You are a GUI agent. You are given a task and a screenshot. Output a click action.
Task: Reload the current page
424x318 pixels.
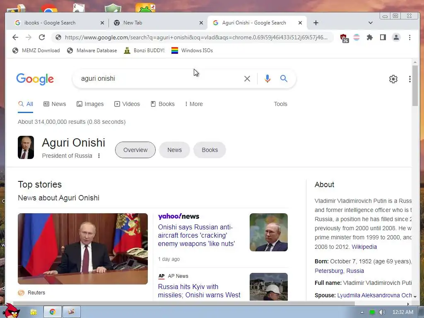[x=42, y=37]
